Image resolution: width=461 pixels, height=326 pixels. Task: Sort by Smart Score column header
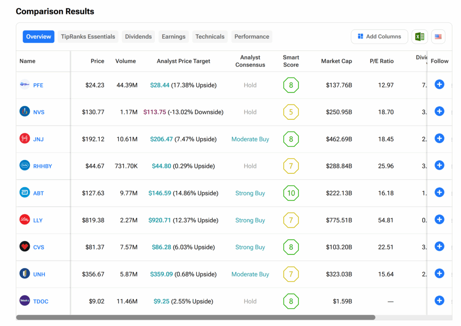(291, 61)
